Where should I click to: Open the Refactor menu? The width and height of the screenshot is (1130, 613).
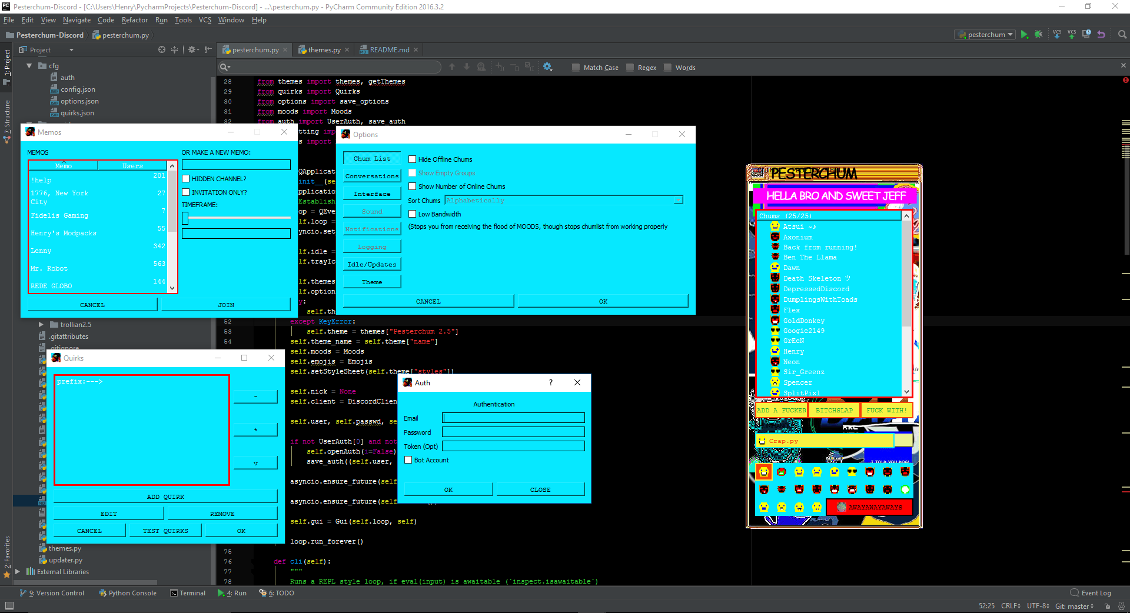click(x=135, y=20)
